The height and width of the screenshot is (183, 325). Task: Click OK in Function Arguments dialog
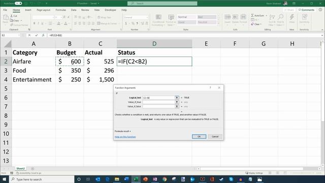click(x=199, y=137)
